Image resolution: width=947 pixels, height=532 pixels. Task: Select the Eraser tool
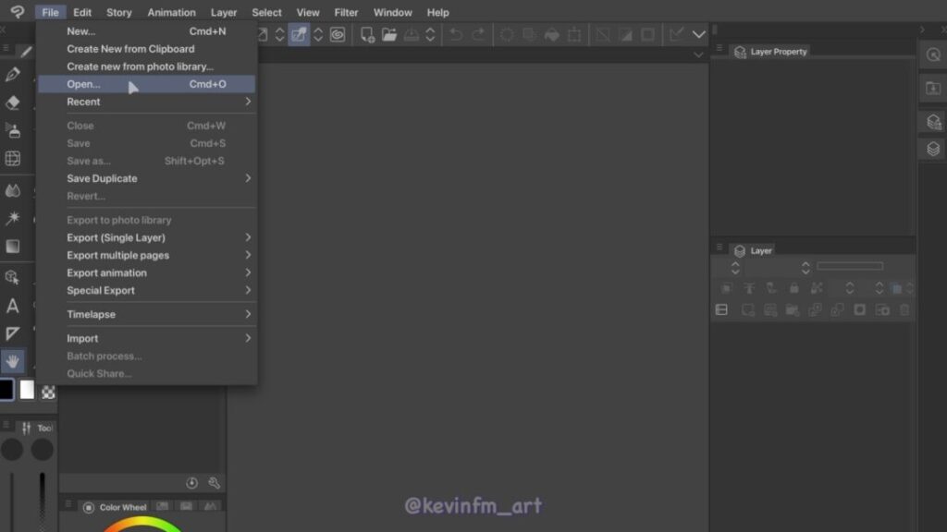13,103
